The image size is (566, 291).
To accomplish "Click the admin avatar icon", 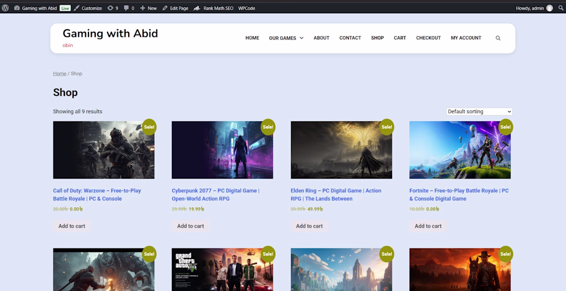I will 550,8.
